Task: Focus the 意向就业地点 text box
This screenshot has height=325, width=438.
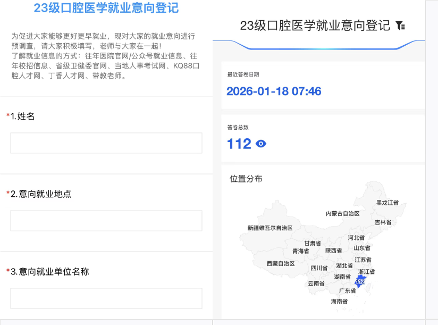Action: coord(106,221)
